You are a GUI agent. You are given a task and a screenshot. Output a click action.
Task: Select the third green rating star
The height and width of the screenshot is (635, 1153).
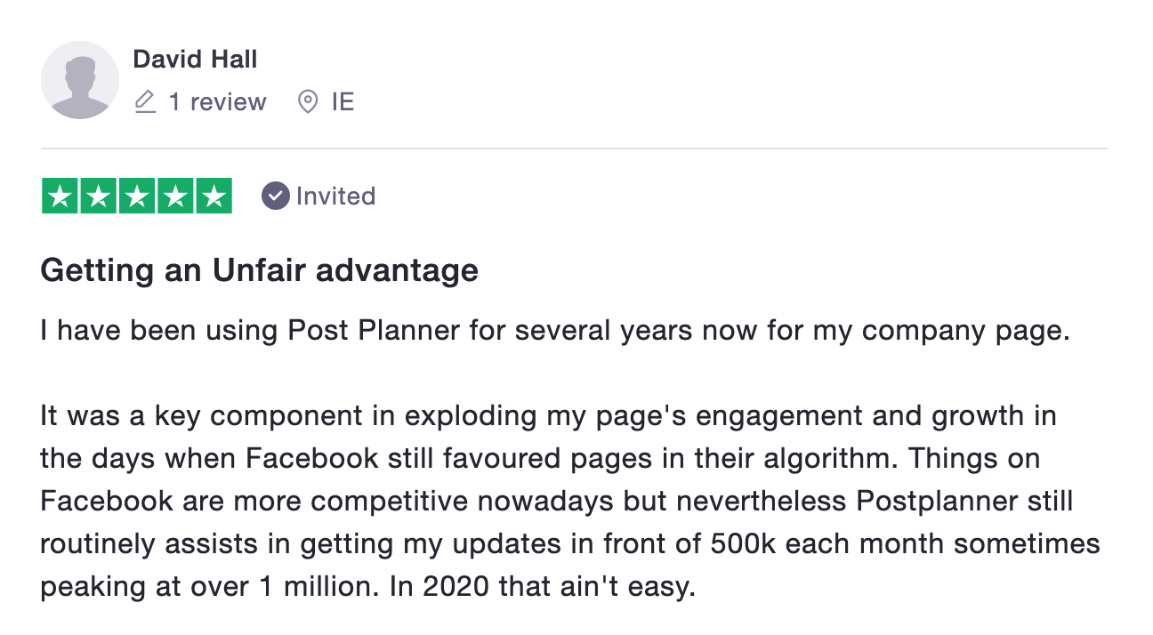(137, 197)
